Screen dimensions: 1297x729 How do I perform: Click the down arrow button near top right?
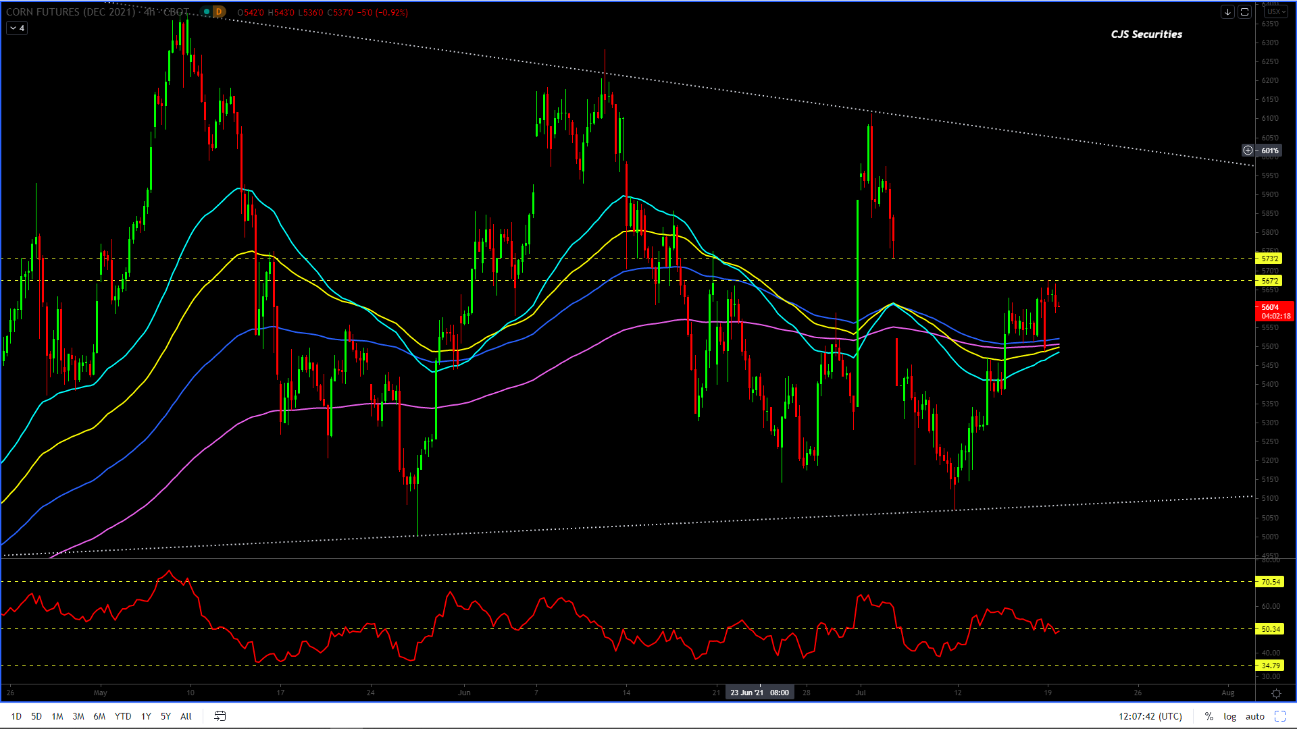tap(1227, 12)
